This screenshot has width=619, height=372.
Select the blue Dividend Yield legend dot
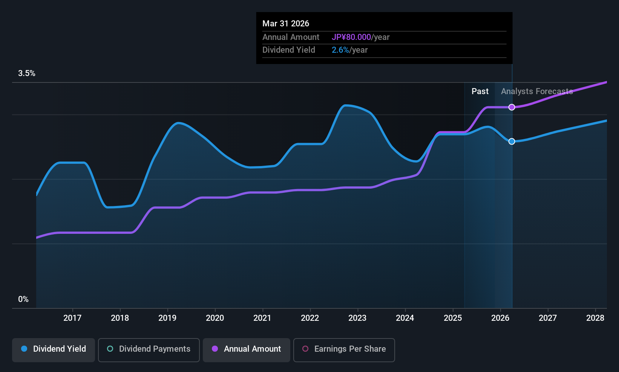point(24,349)
